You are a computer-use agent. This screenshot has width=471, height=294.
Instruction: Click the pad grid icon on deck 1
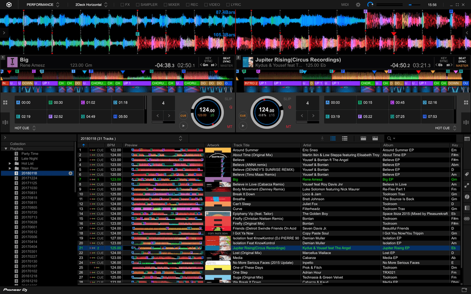tap(5, 102)
